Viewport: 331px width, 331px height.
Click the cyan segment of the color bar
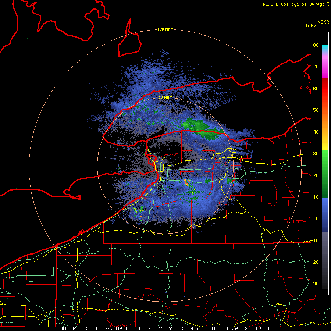325,48
